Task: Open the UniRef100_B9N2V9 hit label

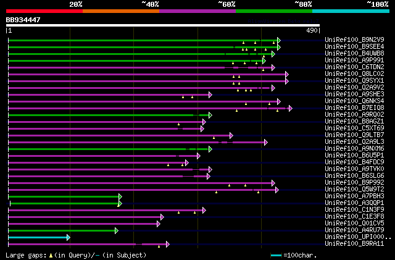Action: point(354,40)
